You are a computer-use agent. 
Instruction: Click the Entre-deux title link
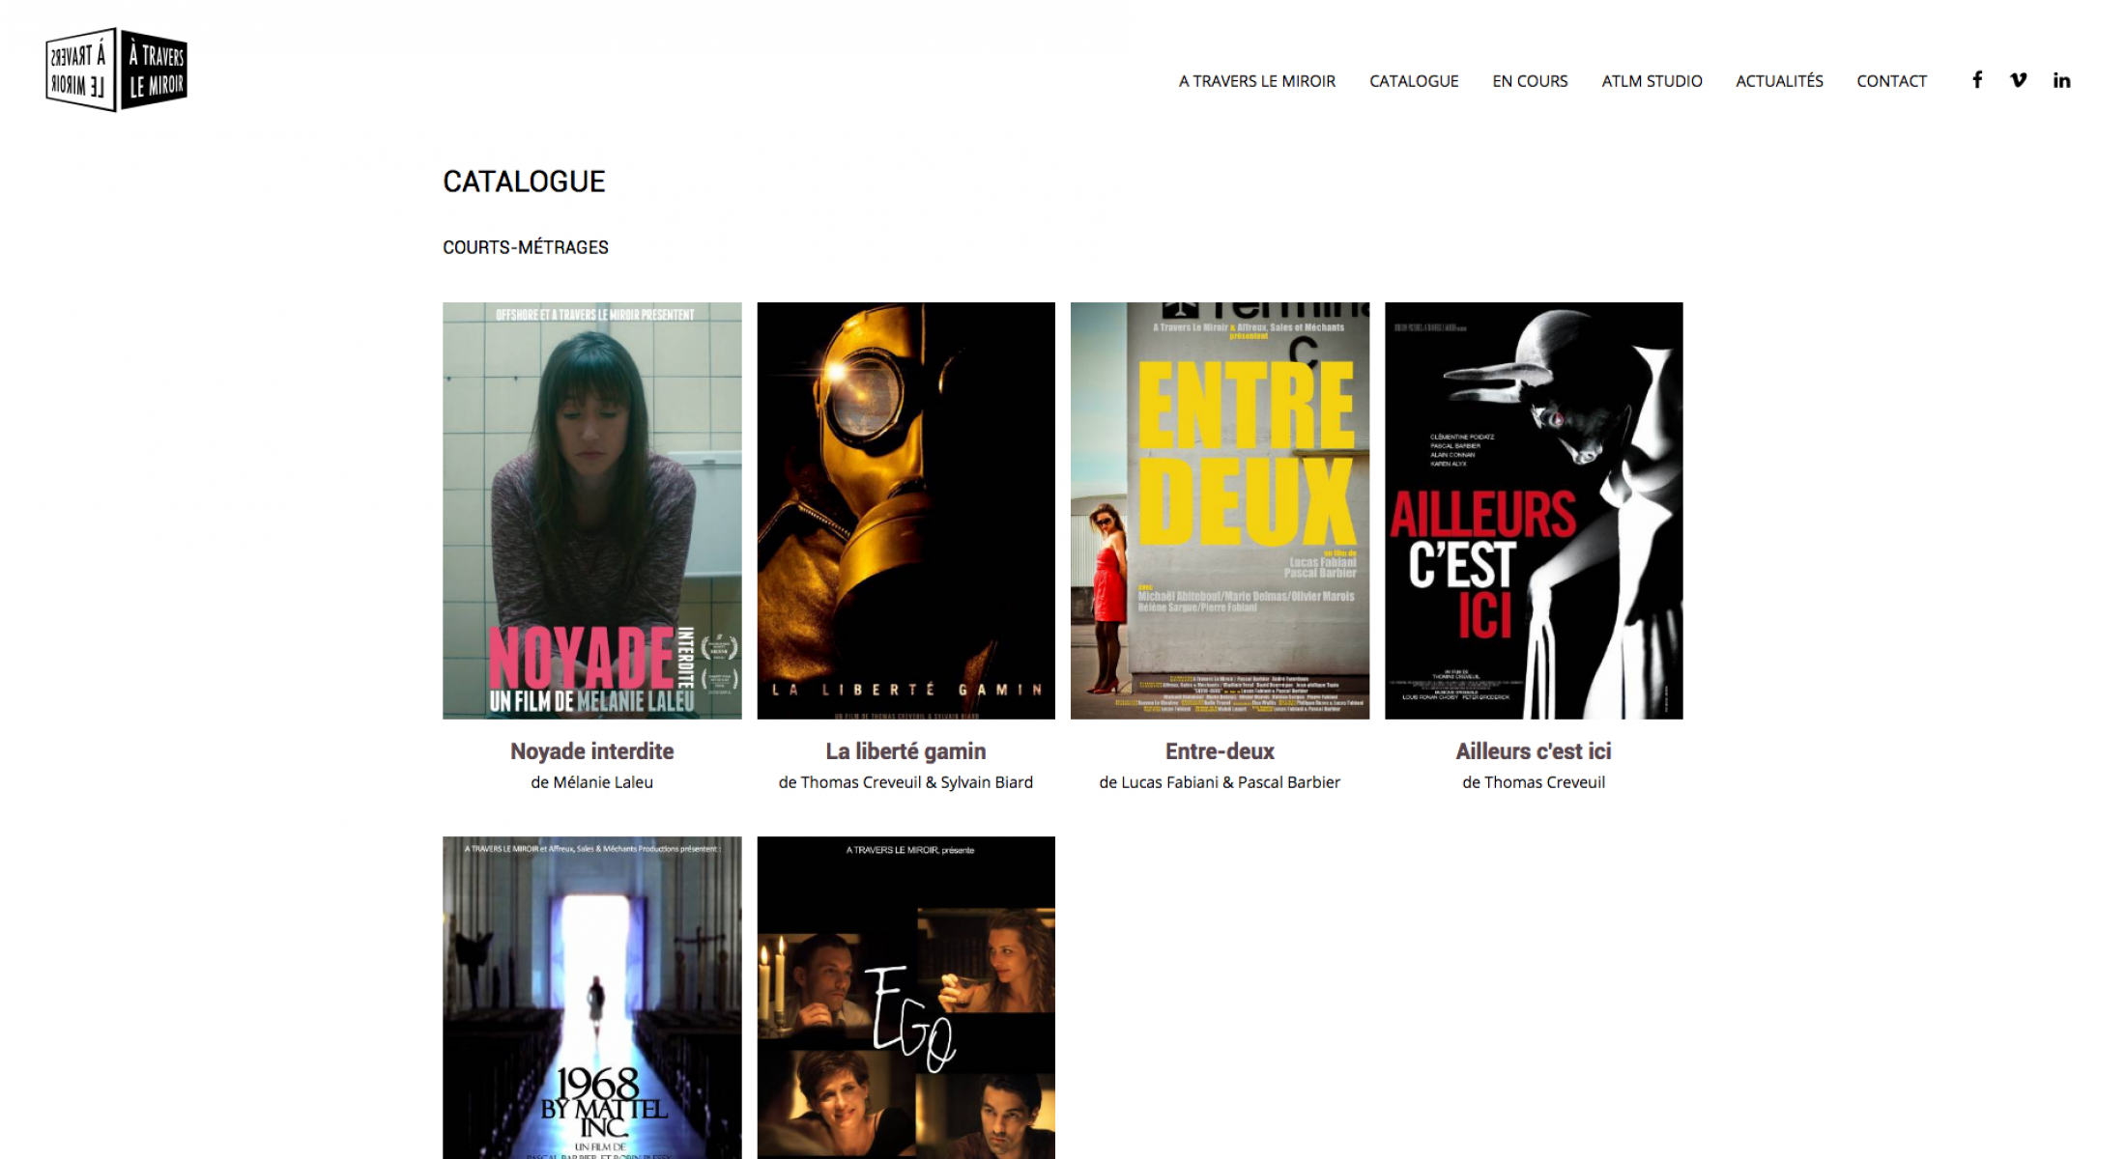click(x=1220, y=751)
